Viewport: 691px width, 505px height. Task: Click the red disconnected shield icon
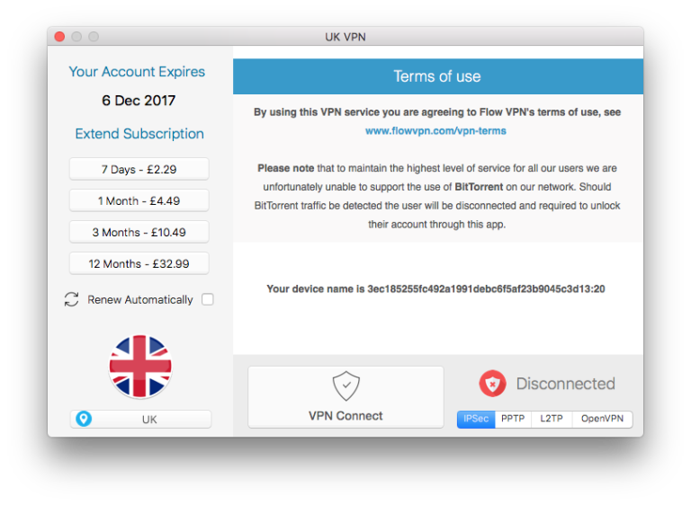tap(492, 384)
